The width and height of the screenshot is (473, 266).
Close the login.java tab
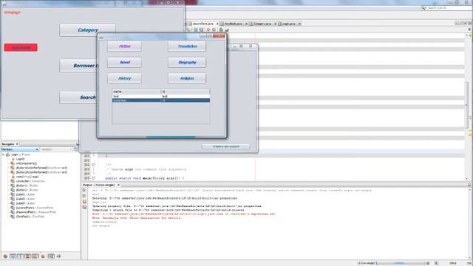click(x=299, y=24)
